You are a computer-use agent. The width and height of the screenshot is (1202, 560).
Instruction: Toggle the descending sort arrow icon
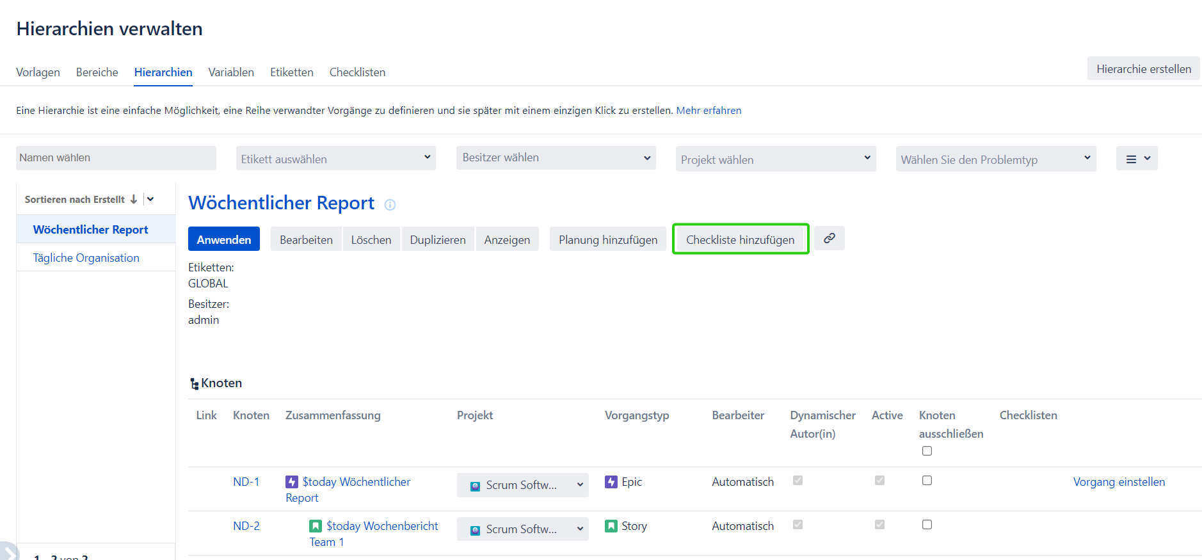[x=134, y=199]
